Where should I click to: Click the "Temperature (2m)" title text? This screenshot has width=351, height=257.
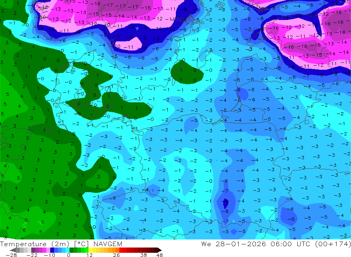pyautogui.click(x=35, y=244)
